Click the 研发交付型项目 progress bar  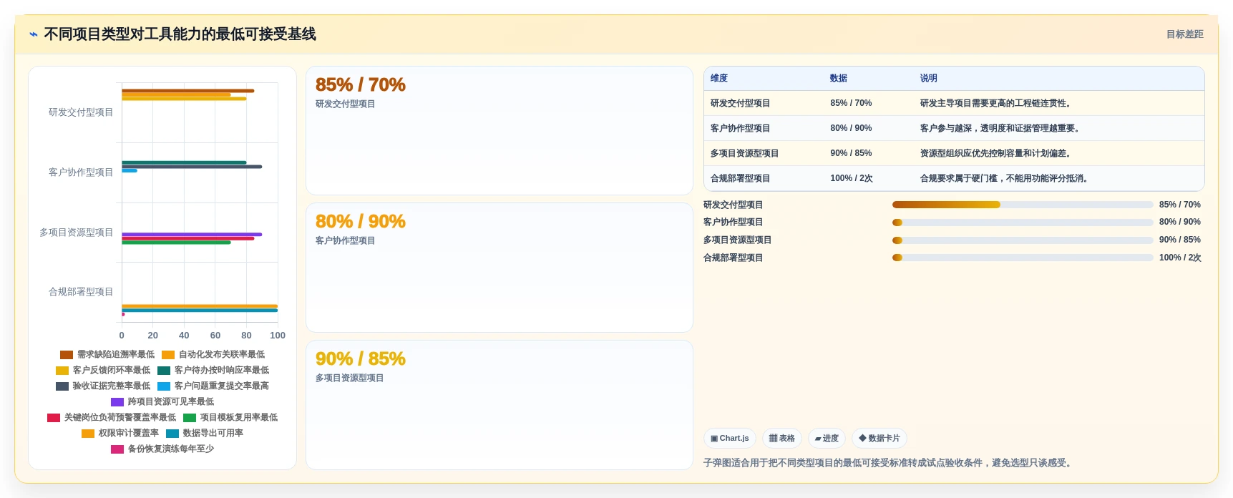pos(1023,205)
